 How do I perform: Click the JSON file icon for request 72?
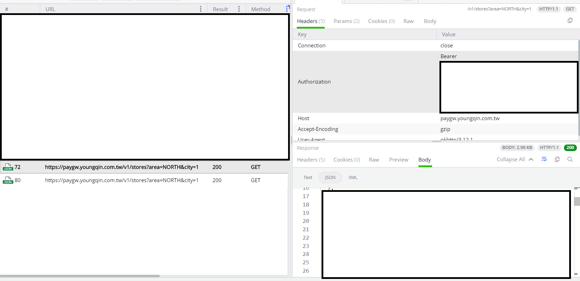[8, 167]
